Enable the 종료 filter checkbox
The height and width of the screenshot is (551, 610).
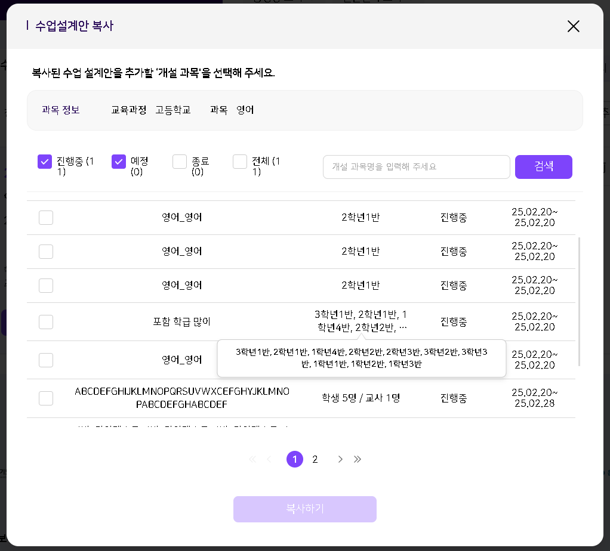tap(180, 162)
